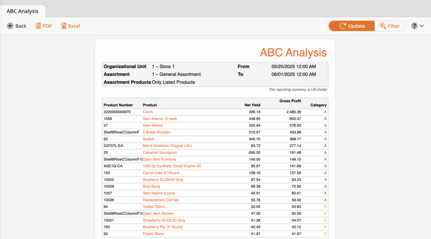Click organizational unit value 1 – Store 1
The image size is (431, 239).
(163, 66)
